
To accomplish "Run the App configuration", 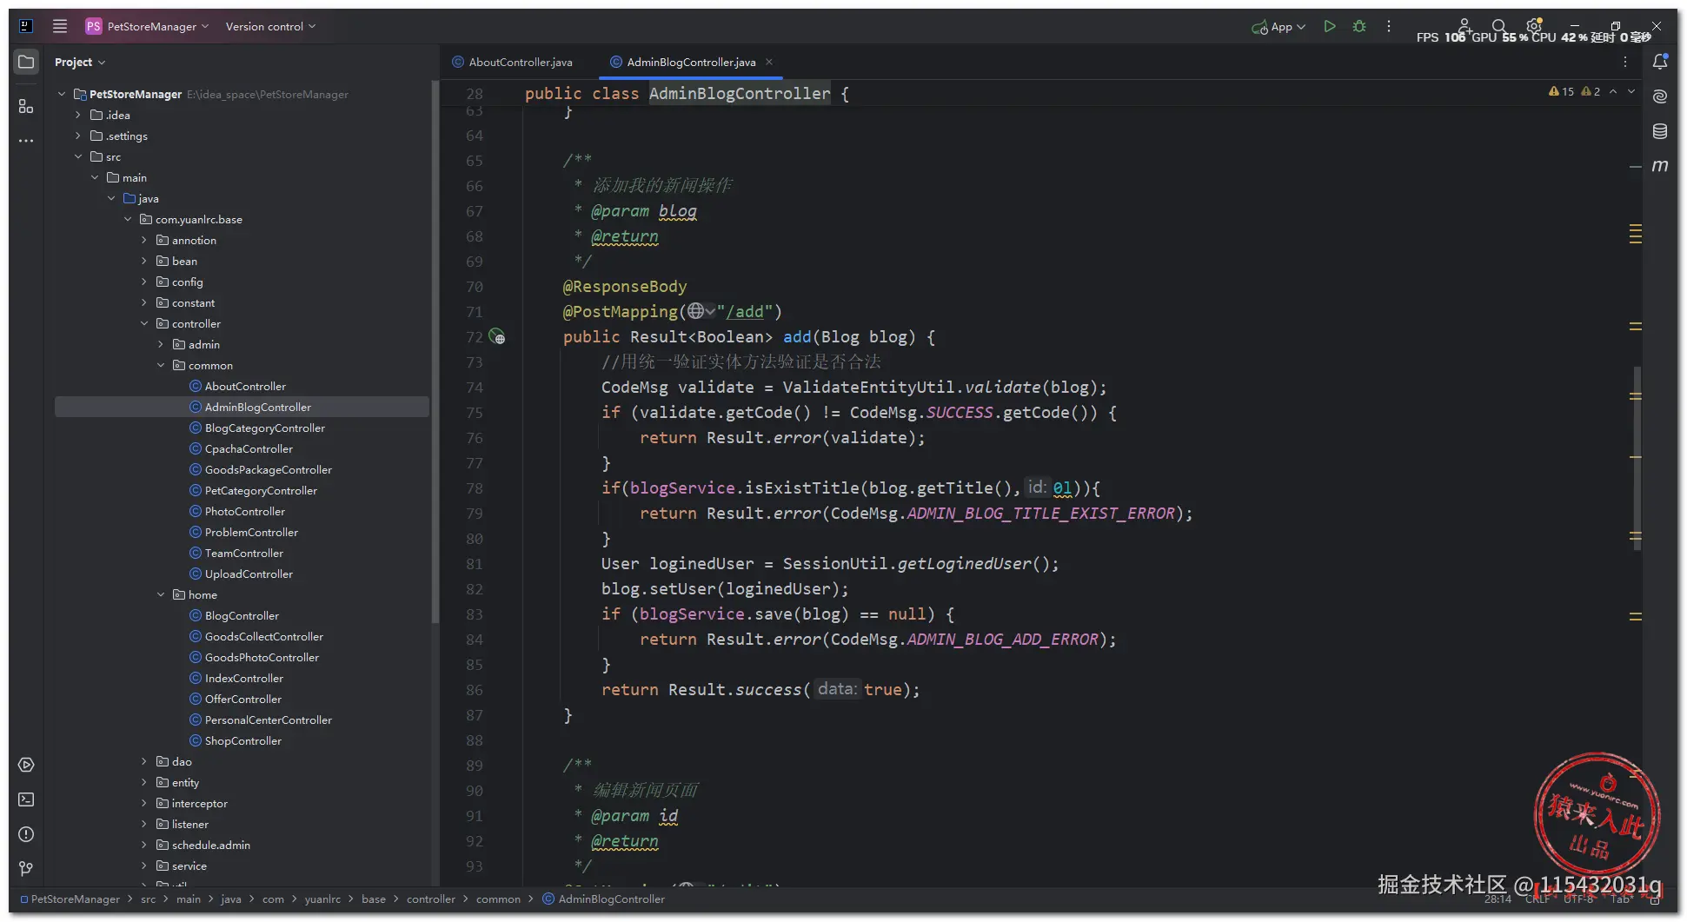I will 1329,26.
